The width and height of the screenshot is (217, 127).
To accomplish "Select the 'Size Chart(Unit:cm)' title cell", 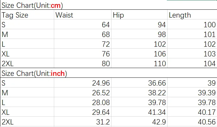I will point(108,5).
